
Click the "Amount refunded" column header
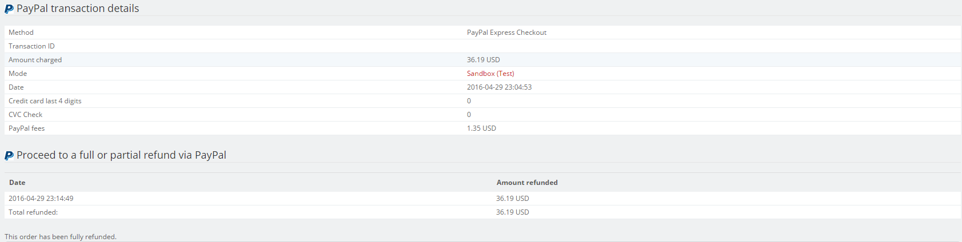coord(527,183)
